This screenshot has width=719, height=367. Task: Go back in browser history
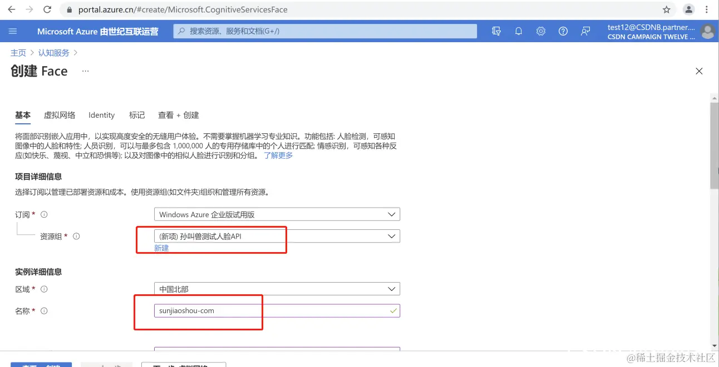click(11, 9)
